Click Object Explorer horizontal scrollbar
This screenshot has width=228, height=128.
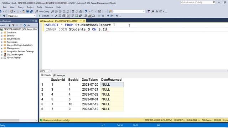10,120
